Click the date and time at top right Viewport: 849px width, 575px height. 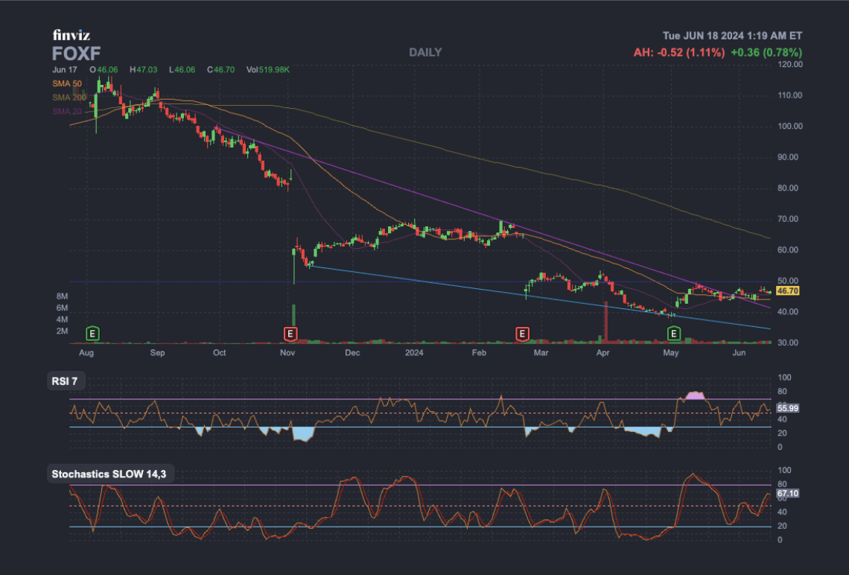point(732,36)
